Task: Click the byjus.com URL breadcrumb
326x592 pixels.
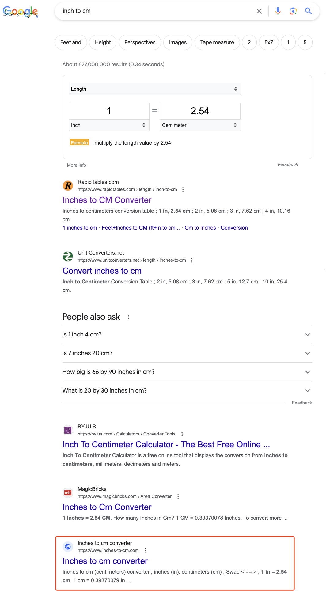Action: coord(127,434)
